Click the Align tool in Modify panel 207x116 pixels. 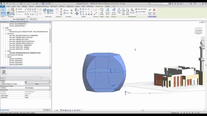(77, 10)
